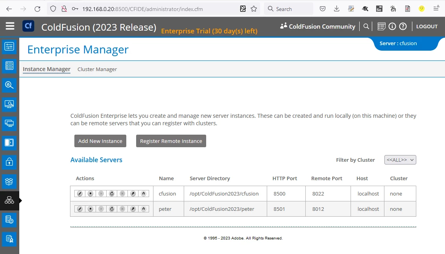The height and width of the screenshot is (254, 445).
Task: Click the Name column header
Action: pyautogui.click(x=166, y=178)
